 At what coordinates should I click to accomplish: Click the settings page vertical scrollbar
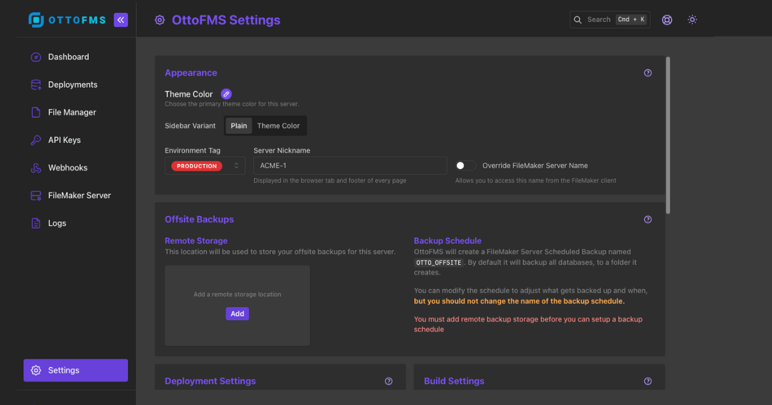pyautogui.click(x=668, y=135)
